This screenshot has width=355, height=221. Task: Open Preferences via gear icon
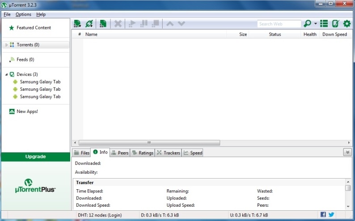click(x=347, y=24)
